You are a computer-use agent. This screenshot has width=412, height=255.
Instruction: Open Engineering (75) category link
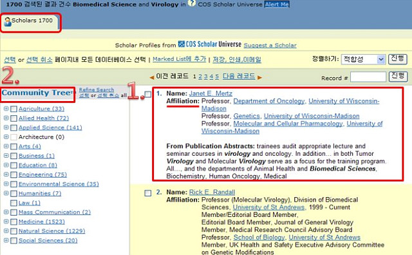click(x=42, y=175)
